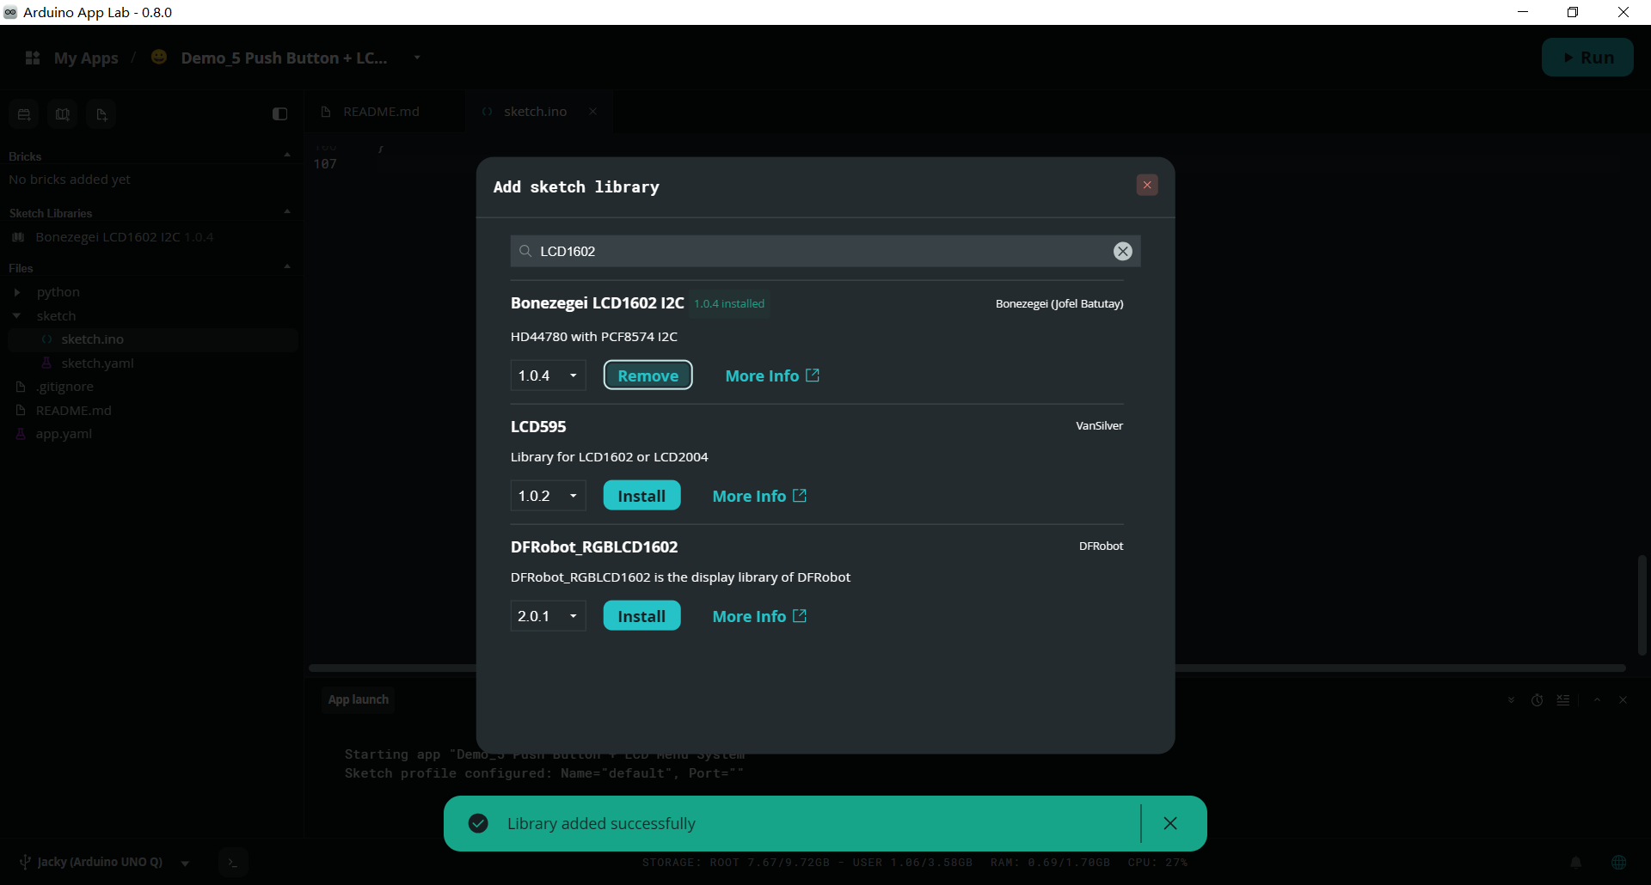The image size is (1651, 885).
Task: Close the Add sketch library dialog
Action: [1147, 185]
